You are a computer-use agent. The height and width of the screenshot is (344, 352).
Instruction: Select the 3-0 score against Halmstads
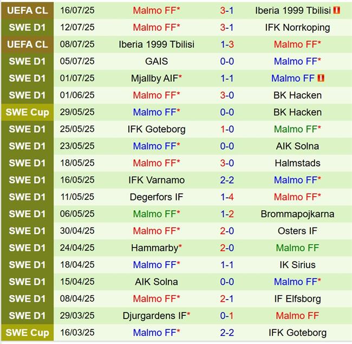[227, 163]
